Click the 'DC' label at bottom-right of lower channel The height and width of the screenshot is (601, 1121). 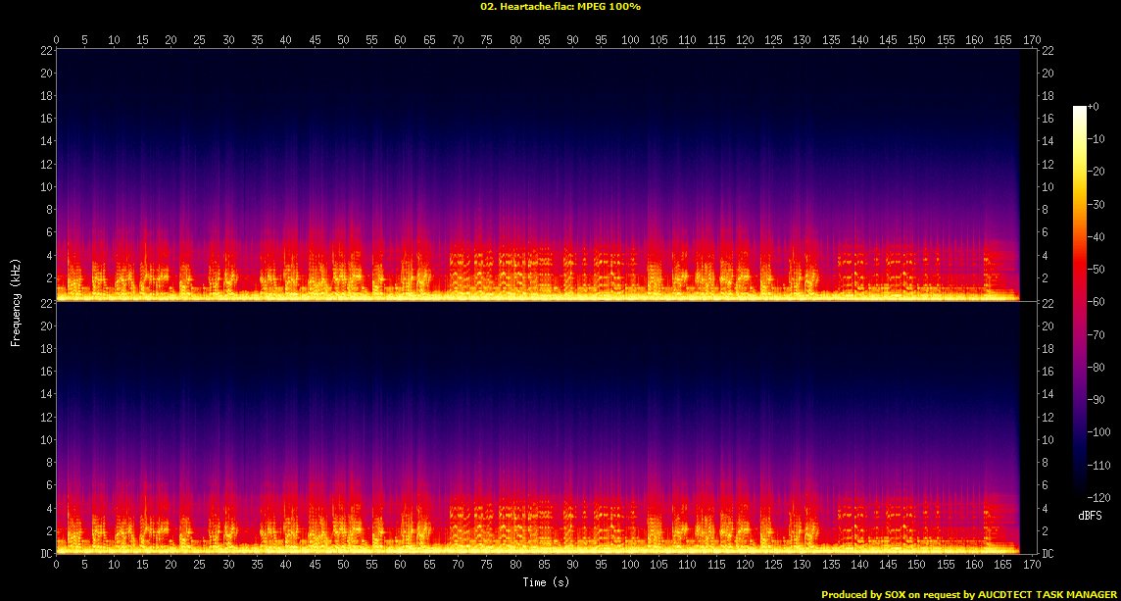tap(1047, 554)
